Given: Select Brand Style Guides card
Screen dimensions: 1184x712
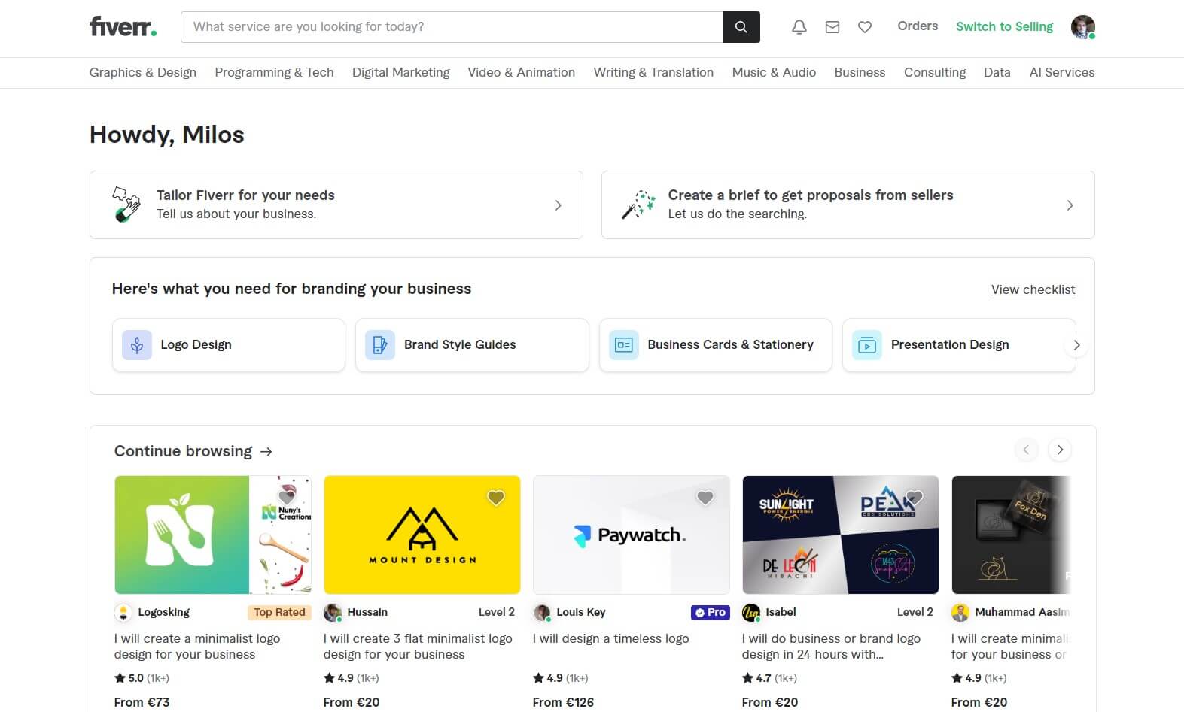Looking at the screenshot, I should (x=472, y=345).
